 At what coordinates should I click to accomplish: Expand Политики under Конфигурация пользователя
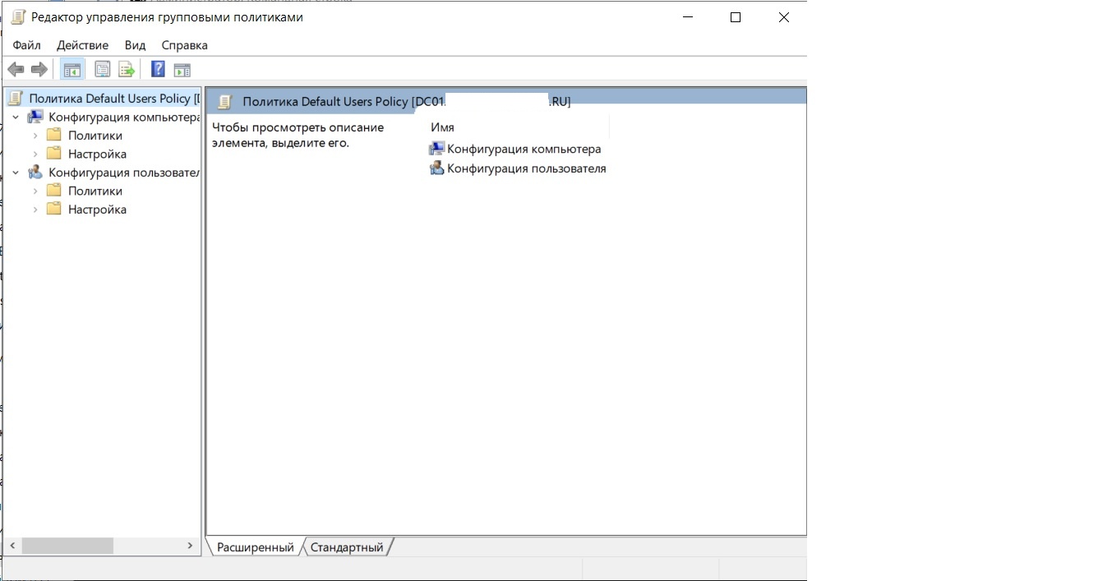(x=35, y=191)
